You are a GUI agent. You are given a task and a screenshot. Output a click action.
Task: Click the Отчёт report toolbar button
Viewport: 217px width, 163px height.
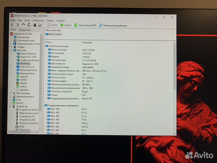click(x=52, y=25)
